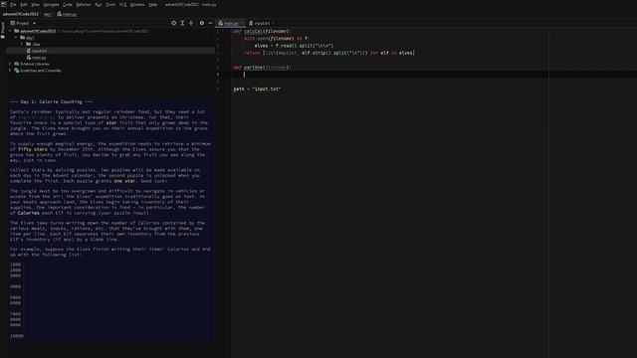Close the main.py editor tab

click(x=242, y=23)
